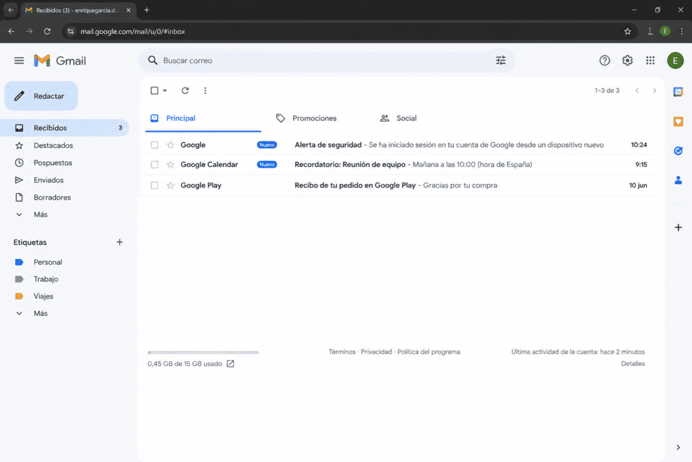Open Settings gear icon
The image size is (692, 462).
(x=627, y=60)
